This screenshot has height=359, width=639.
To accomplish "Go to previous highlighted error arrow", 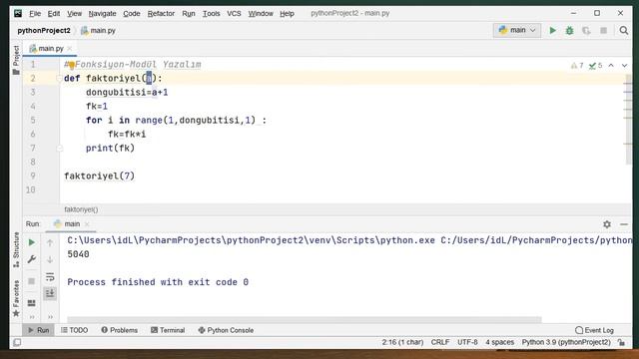I will (x=611, y=66).
